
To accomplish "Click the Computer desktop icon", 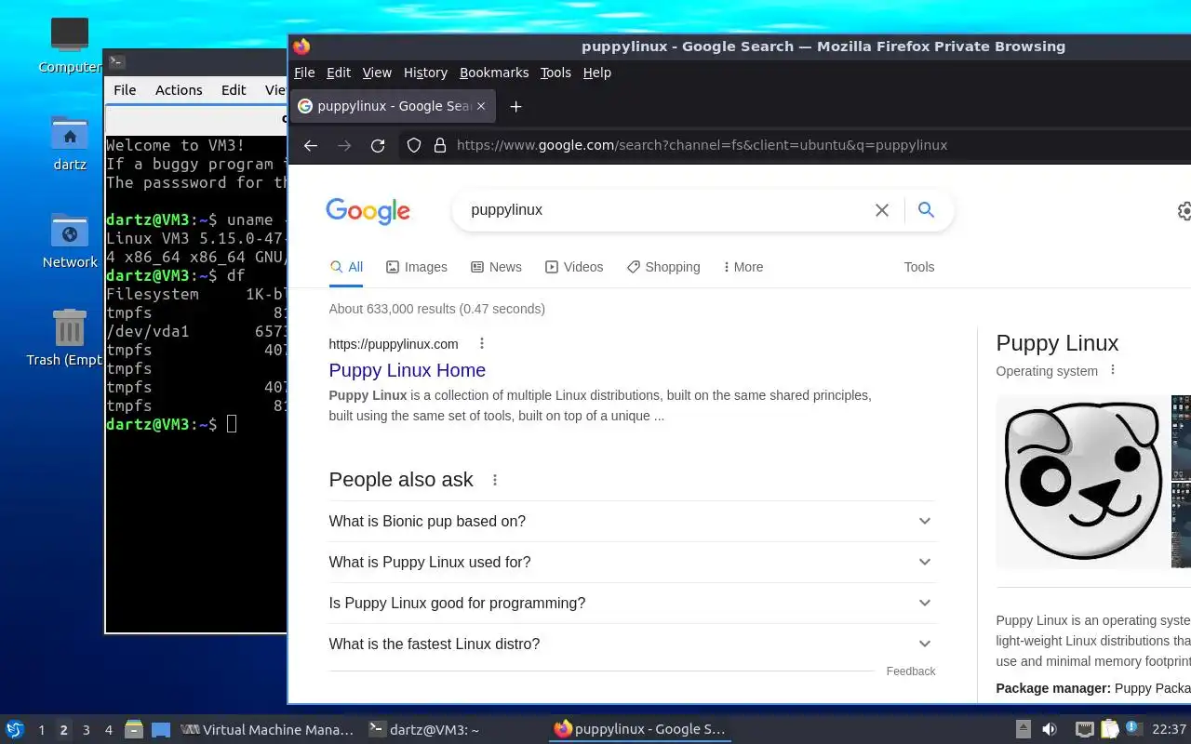I will (70, 45).
